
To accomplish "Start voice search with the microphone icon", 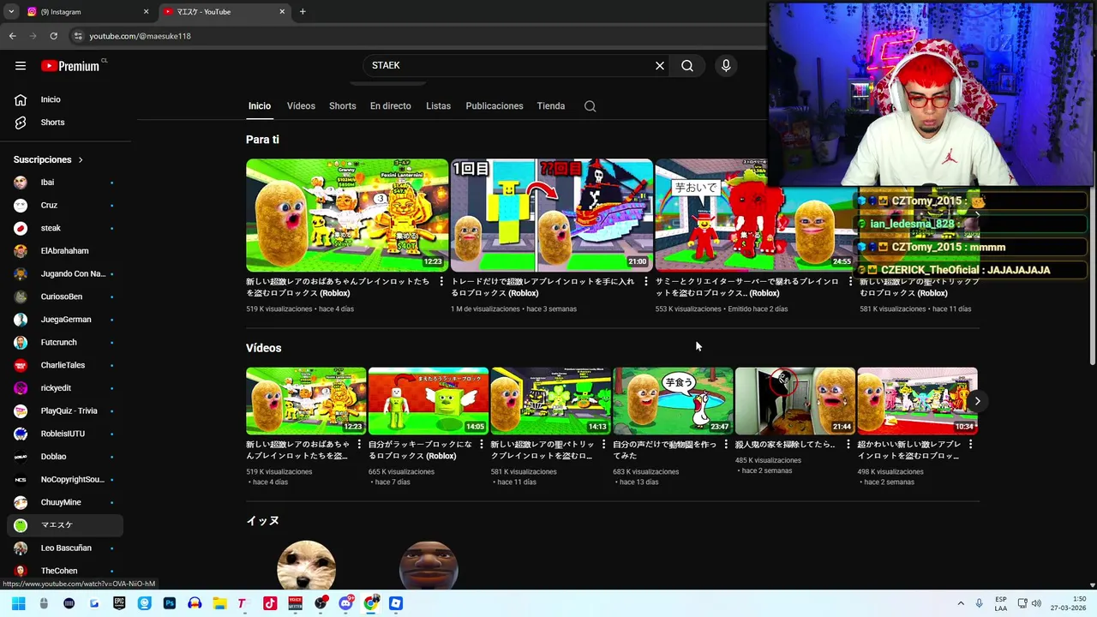I will [x=726, y=66].
